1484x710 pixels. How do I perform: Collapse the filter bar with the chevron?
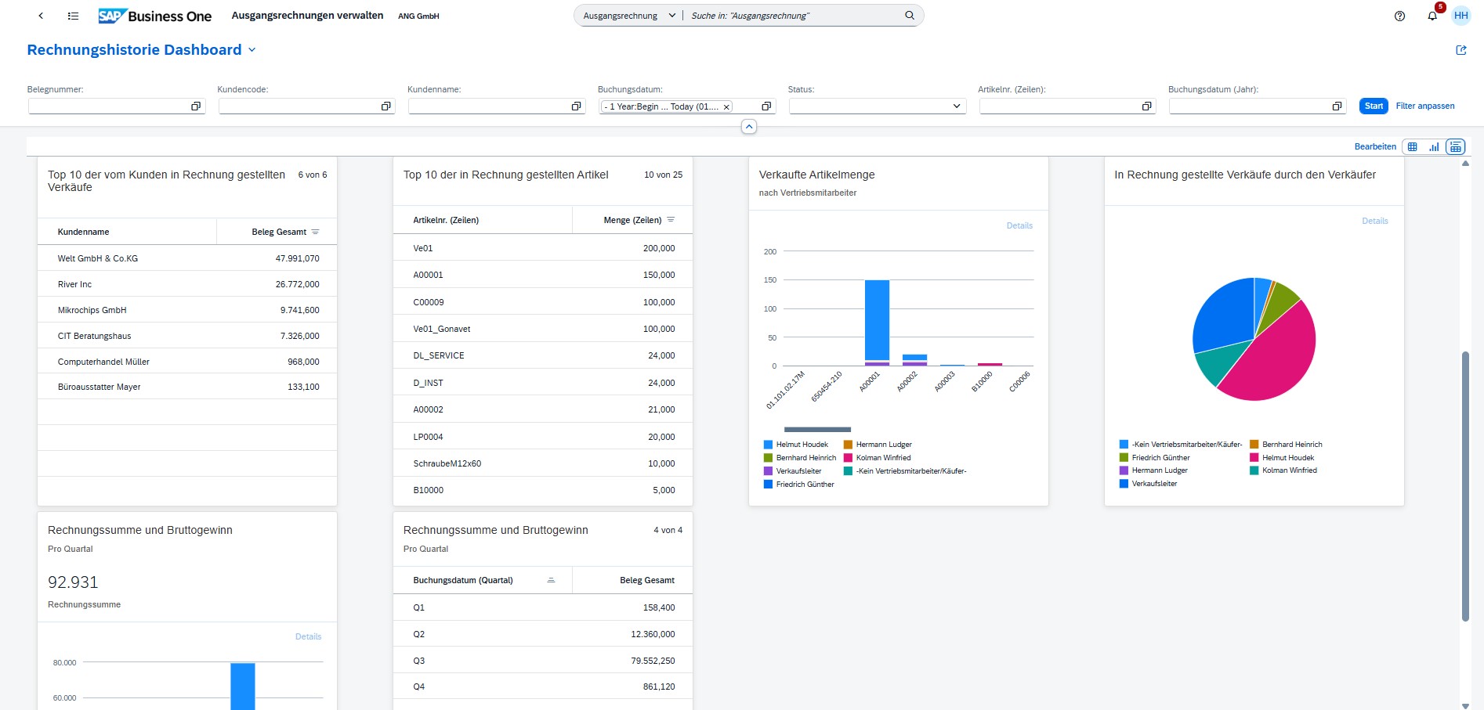[748, 126]
